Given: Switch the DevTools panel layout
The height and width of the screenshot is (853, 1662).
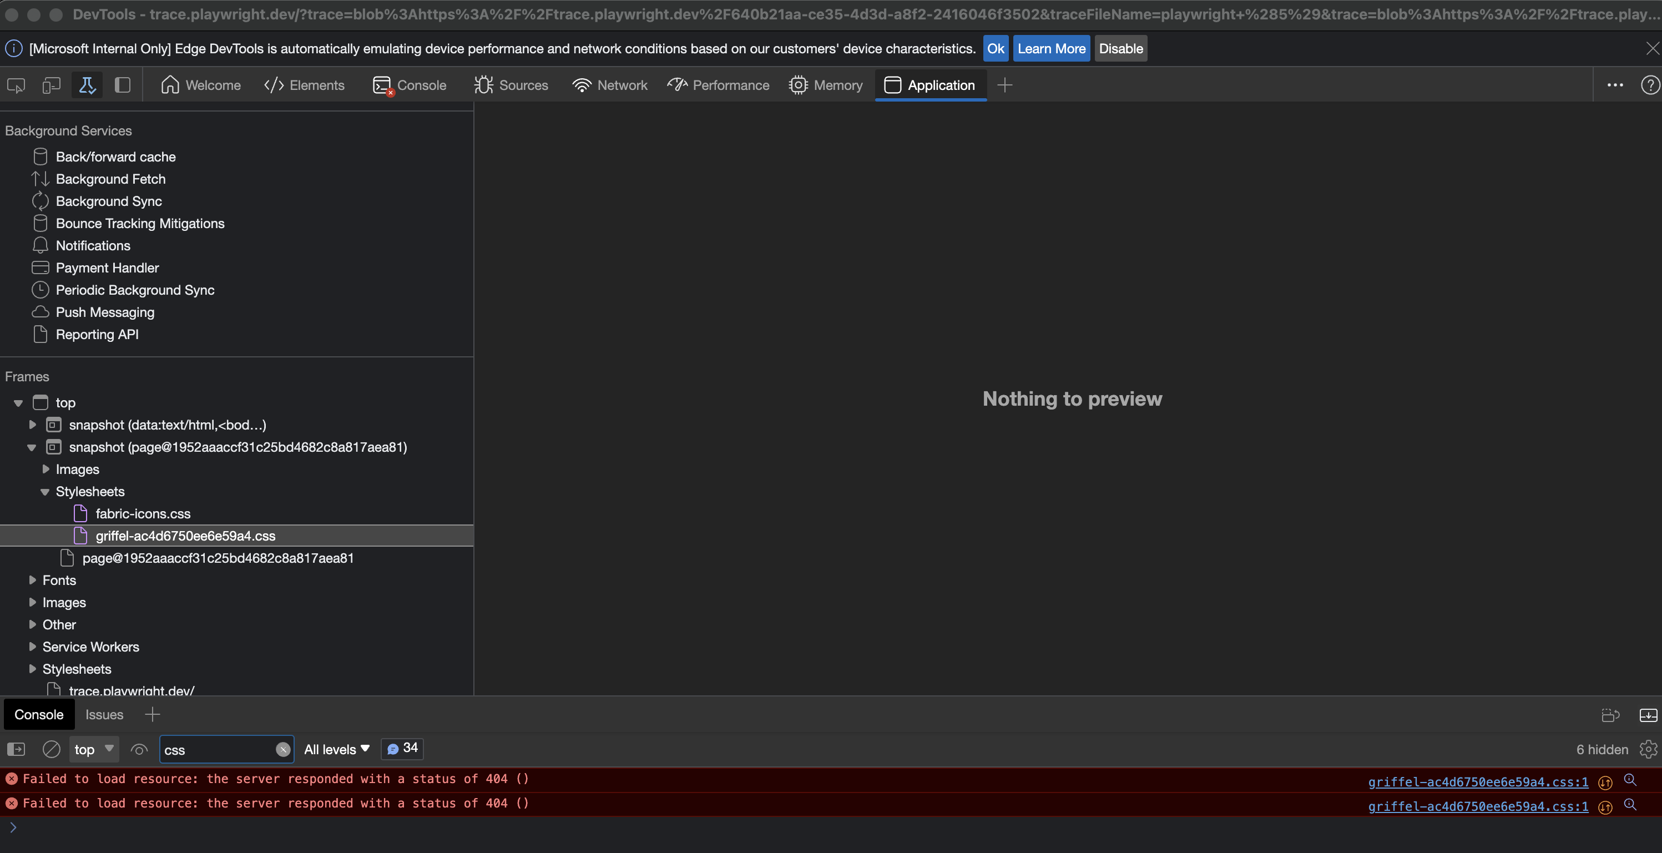Looking at the screenshot, I should tap(123, 84).
